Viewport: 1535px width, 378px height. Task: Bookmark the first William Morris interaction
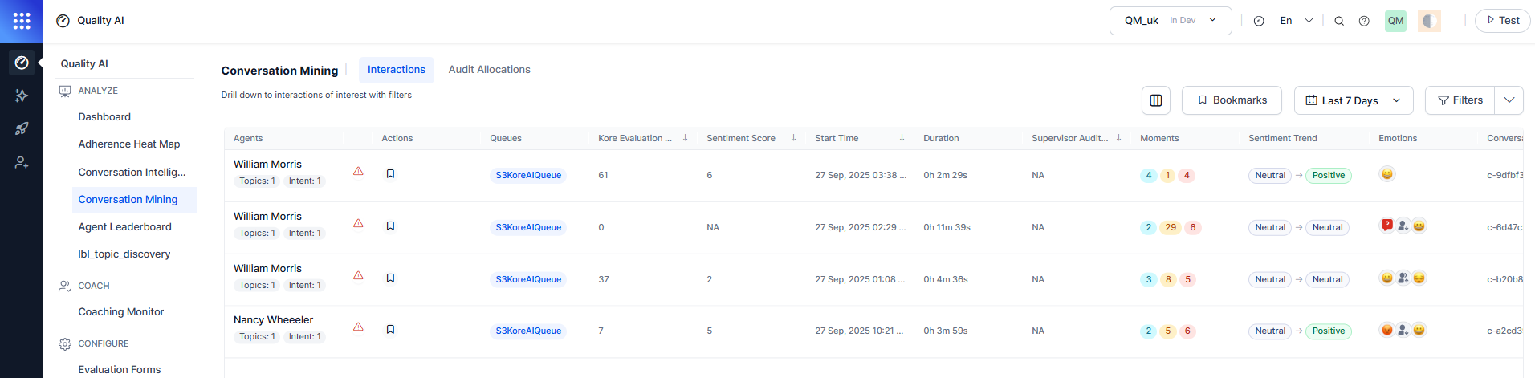(x=390, y=173)
